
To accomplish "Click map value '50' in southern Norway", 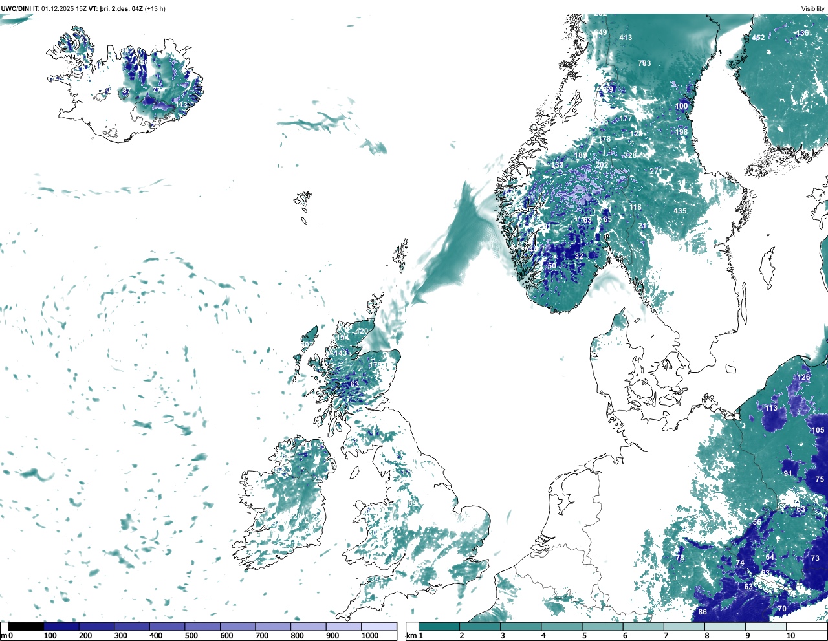I will pos(552,266).
